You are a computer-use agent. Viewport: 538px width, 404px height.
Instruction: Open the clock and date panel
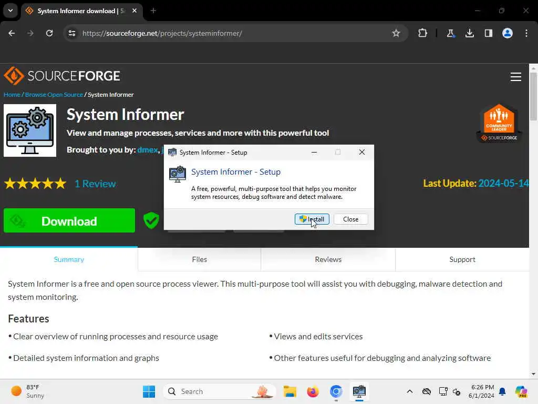click(x=481, y=391)
